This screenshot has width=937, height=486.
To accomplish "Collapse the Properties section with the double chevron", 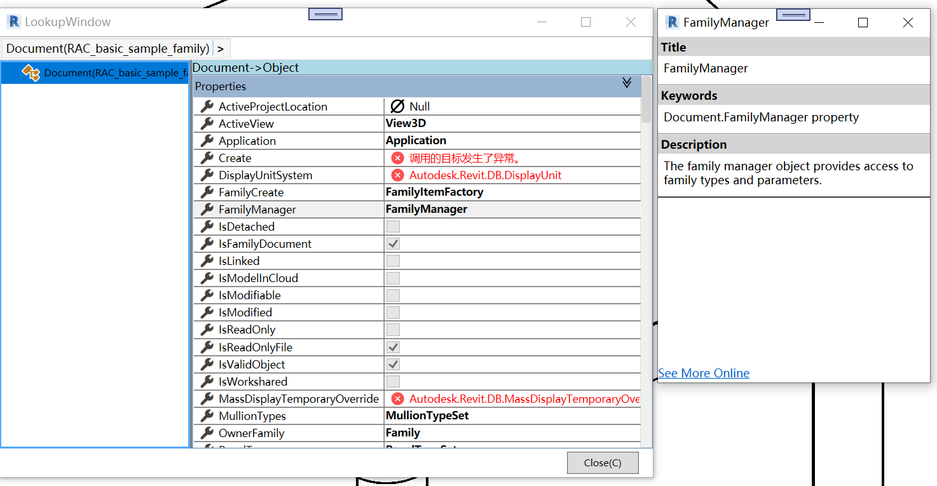I will [x=627, y=83].
